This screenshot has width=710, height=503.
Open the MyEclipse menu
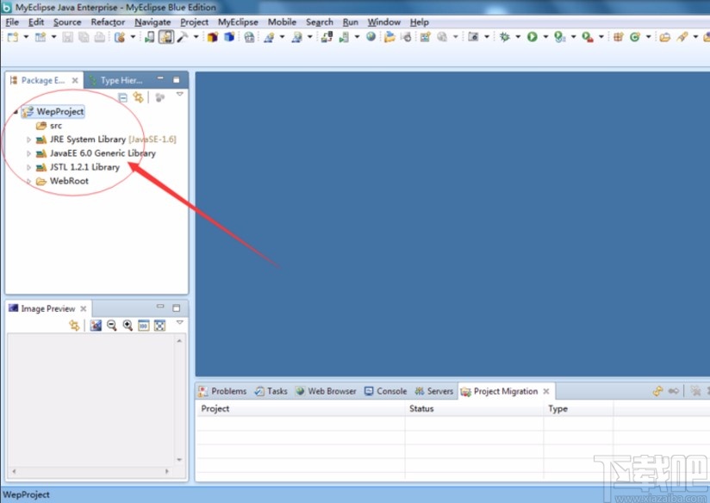238,22
